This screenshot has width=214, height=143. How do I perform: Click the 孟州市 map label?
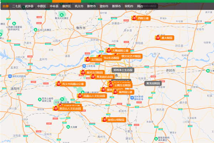pyautogui.click(x=43, y=59)
